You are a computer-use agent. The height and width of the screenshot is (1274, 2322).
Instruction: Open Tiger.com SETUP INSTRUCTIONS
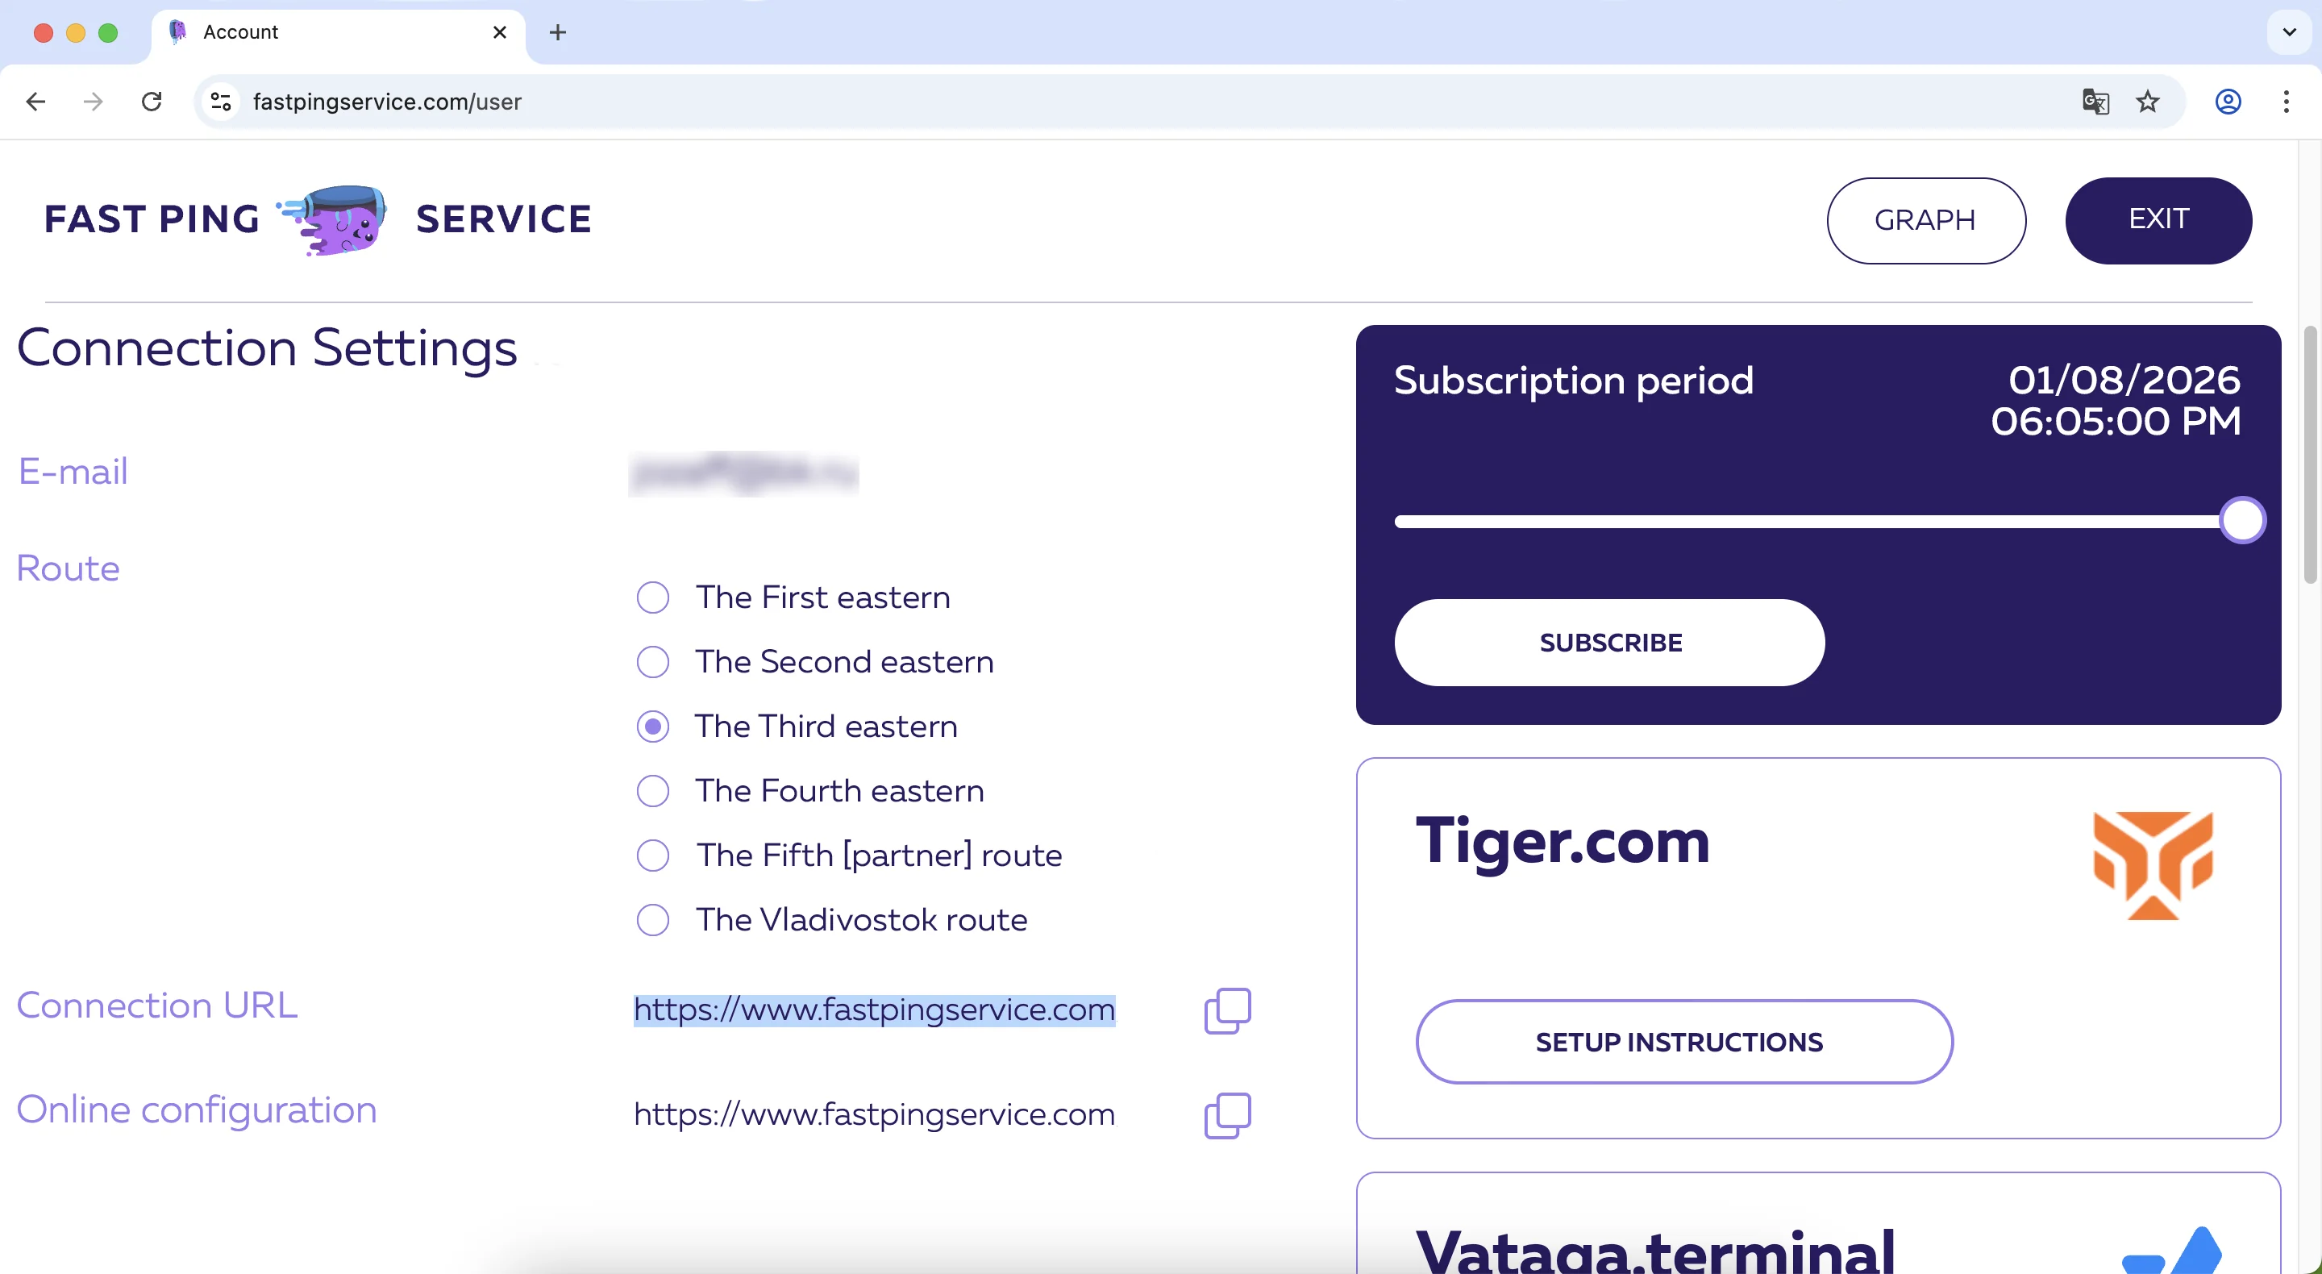1683,1043
